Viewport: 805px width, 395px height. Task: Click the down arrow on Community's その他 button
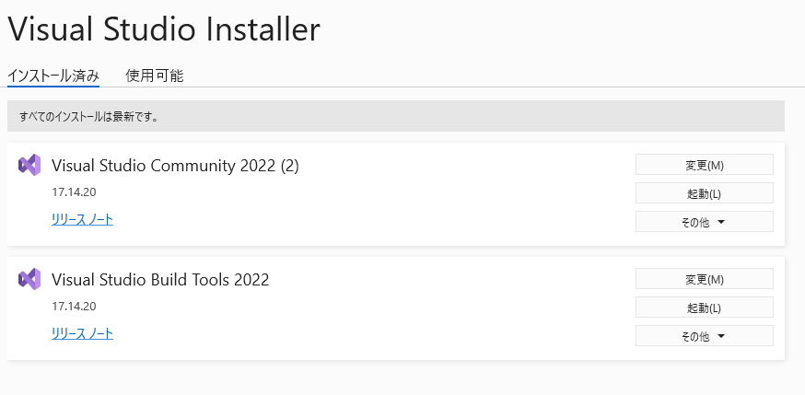[x=721, y=222]
